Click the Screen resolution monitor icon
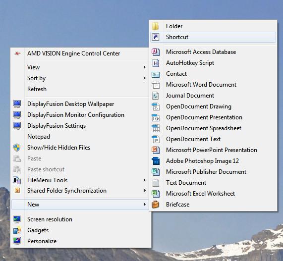The image size is (283, 261). (x=17, y=219)
